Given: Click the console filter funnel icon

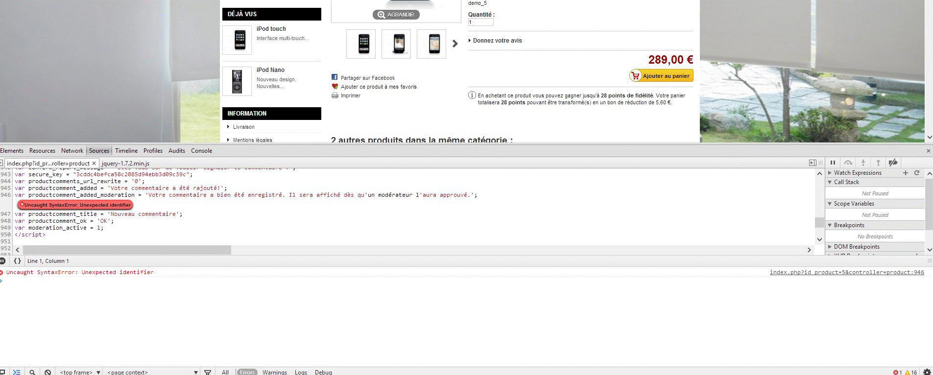Looking at the screenshot, I should (x=208, y=372).
